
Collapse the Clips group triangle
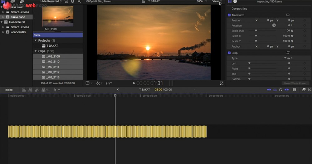pos(36,51)
